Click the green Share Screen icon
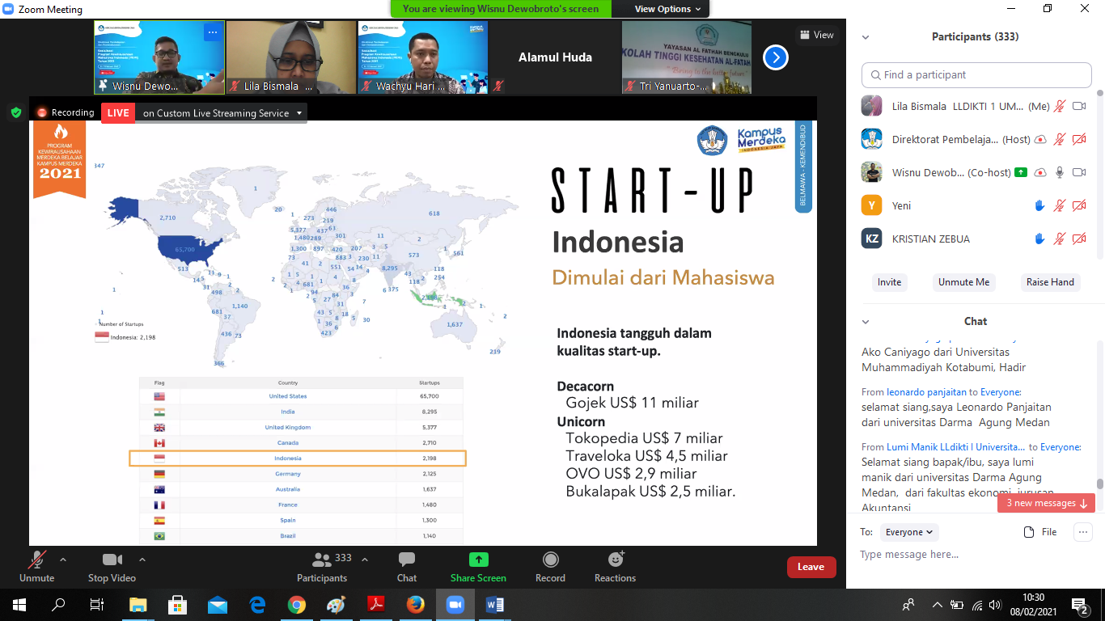The width and height of the screenshot is (1105, 621). click(x=478, y=560)
